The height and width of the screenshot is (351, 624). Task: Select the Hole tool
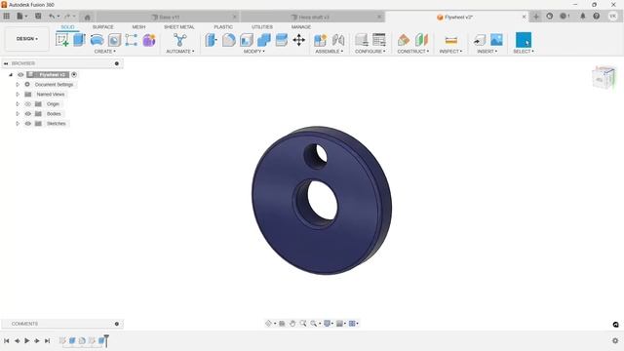click(114, 40)
